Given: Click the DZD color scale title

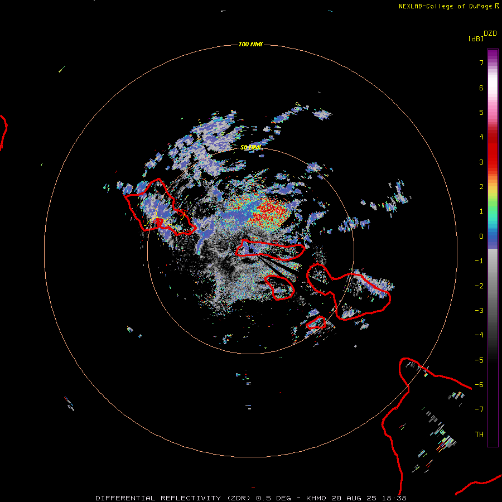Looking at the screenshot, I should pyautogui.click(x=490, y=33).
